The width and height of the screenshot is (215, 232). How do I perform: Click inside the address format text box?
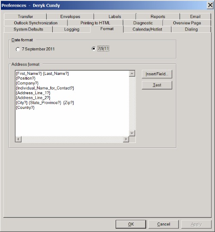[72, 103]
